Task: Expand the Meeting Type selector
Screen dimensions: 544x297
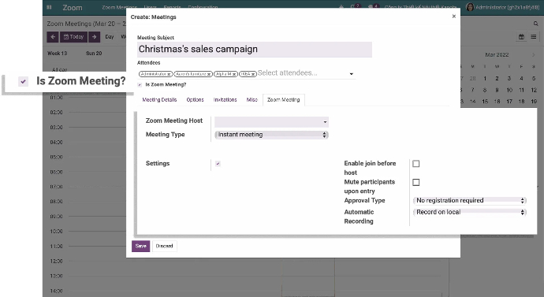Action: pyautogui.click(x=271, y=135)
